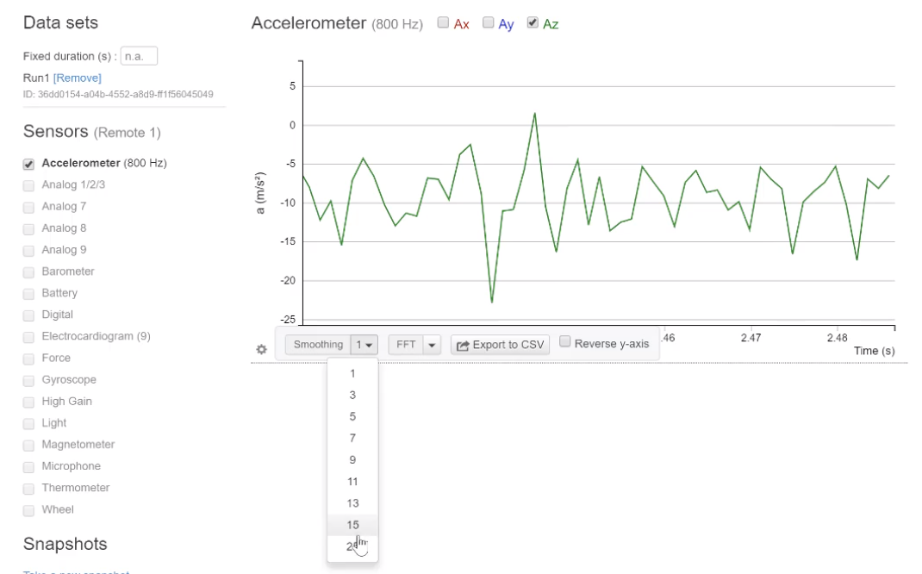
Task: Click the Remove link for Run1
Action: (77, 78)
